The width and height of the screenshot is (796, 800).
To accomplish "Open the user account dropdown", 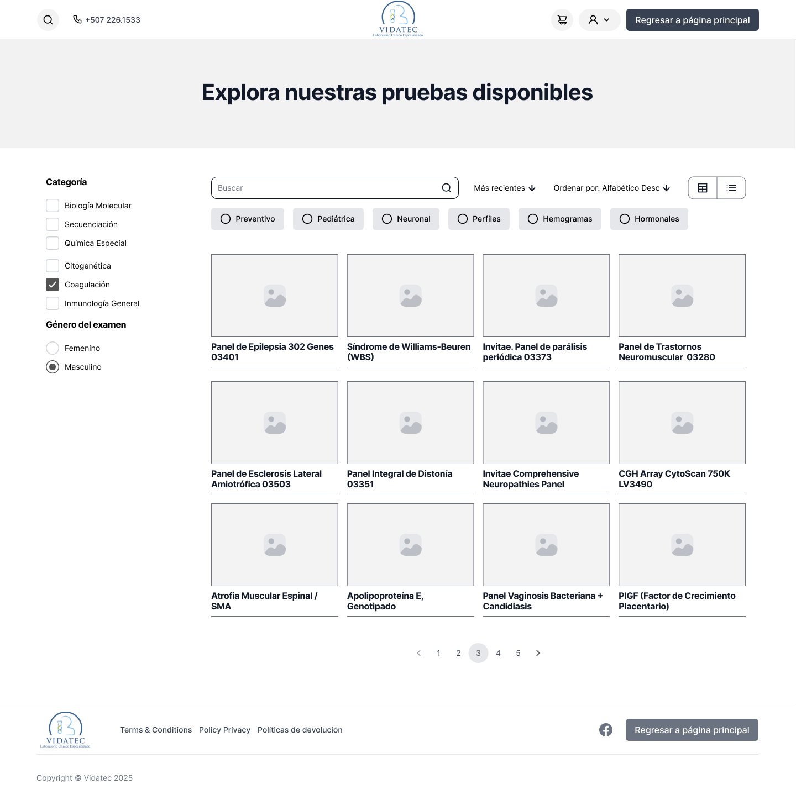I will (599, 20).
